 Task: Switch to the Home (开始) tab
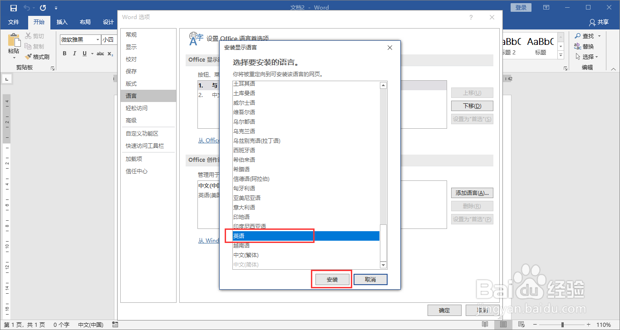(39, 22)
